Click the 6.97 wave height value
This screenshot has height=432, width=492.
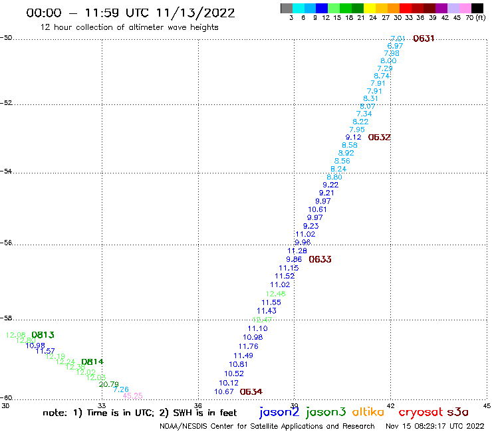click(395, 46)
